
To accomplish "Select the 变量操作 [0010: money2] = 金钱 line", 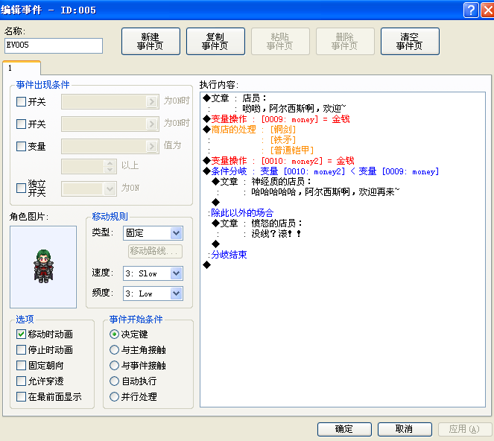I will [x=279, y=161].
